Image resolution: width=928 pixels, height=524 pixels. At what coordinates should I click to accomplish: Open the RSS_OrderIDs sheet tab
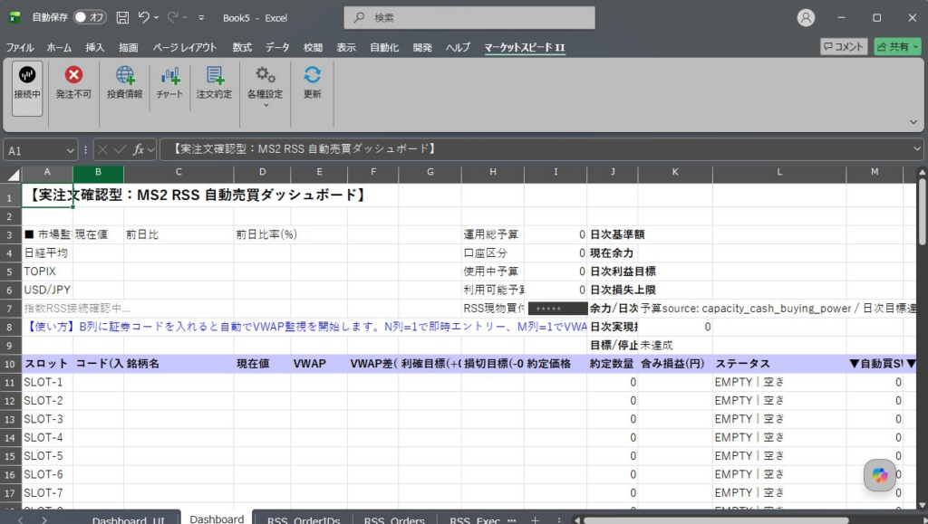tap(303, 519)
